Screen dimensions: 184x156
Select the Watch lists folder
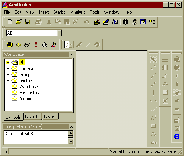point(25,87)
